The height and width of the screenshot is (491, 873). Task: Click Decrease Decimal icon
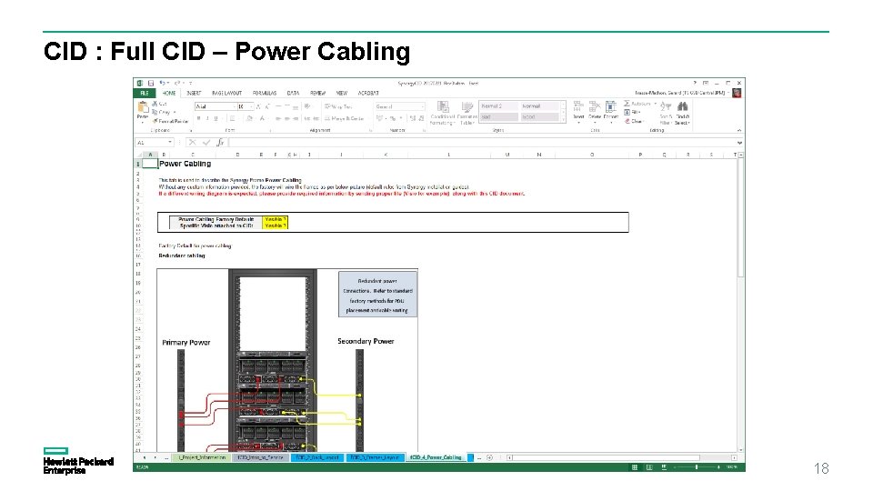click(421, 118)
